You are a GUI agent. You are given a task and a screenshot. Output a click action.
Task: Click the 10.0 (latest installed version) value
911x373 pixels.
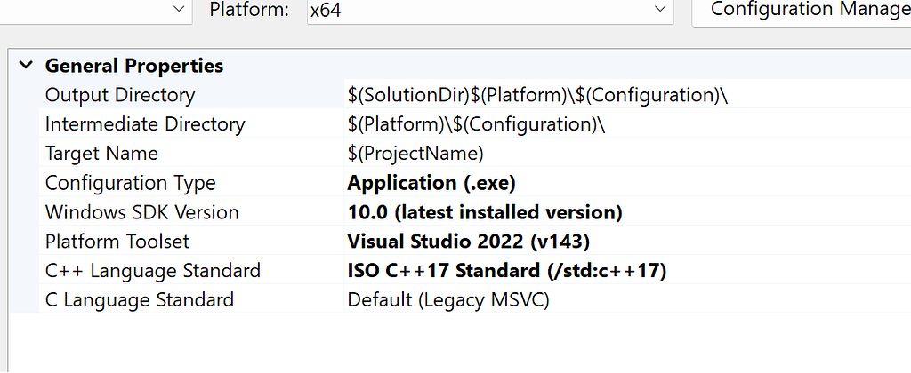coord(484,212)
